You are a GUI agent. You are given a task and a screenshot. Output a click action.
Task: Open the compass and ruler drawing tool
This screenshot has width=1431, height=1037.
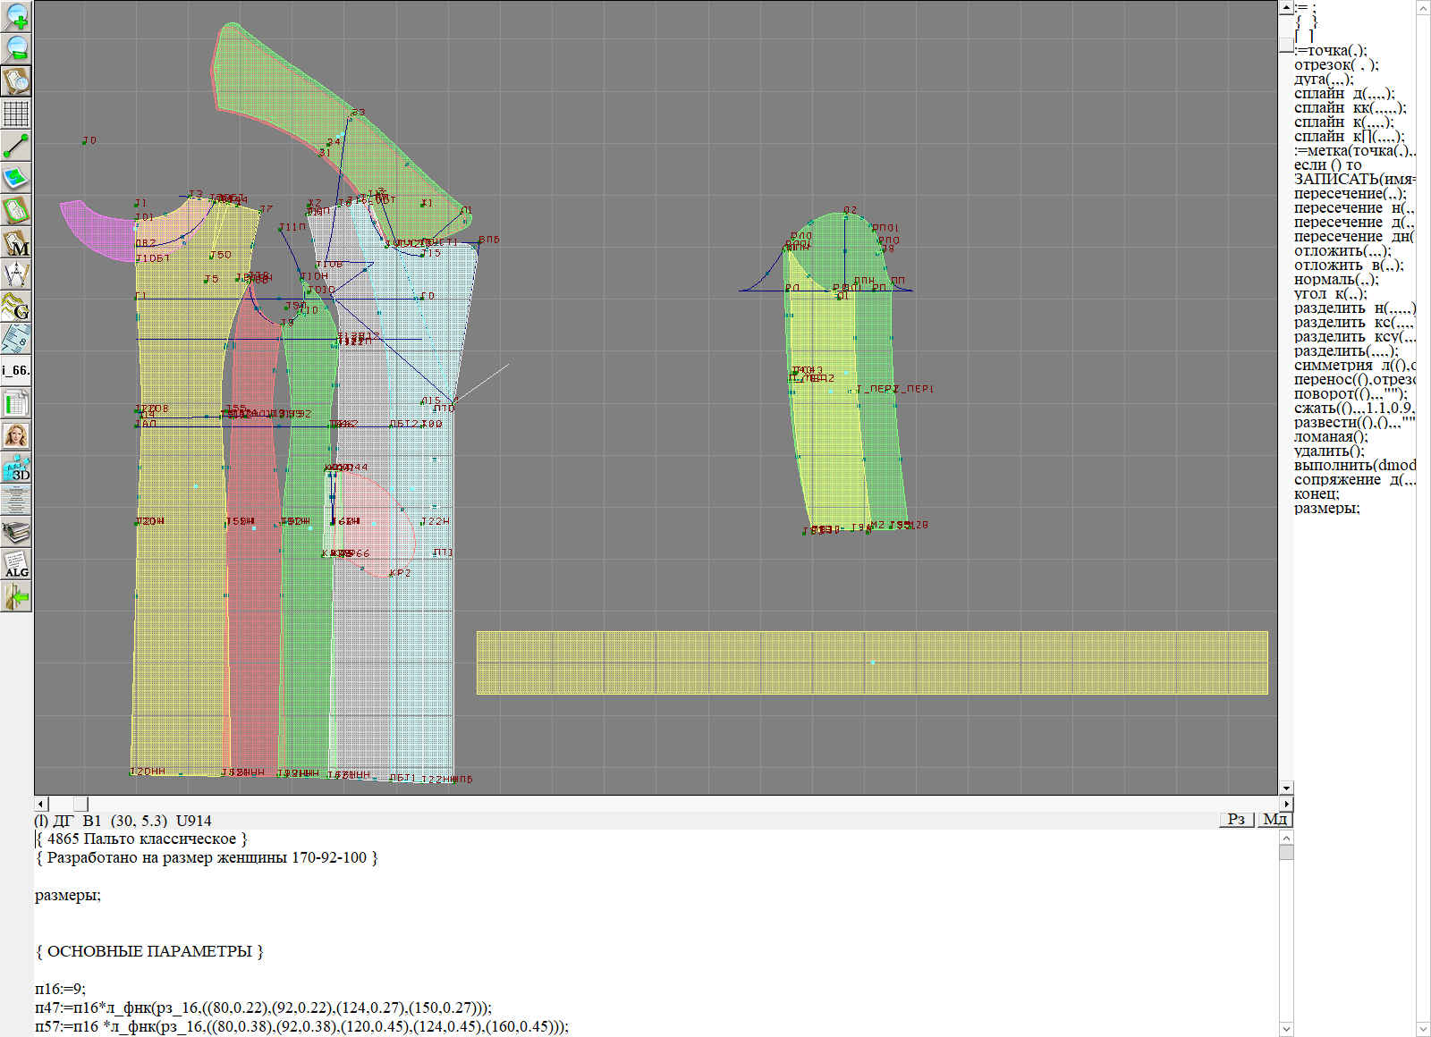17,274
